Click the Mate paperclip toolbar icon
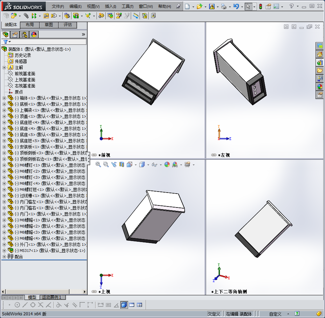The image size is (325, 318). pos(26,16)
